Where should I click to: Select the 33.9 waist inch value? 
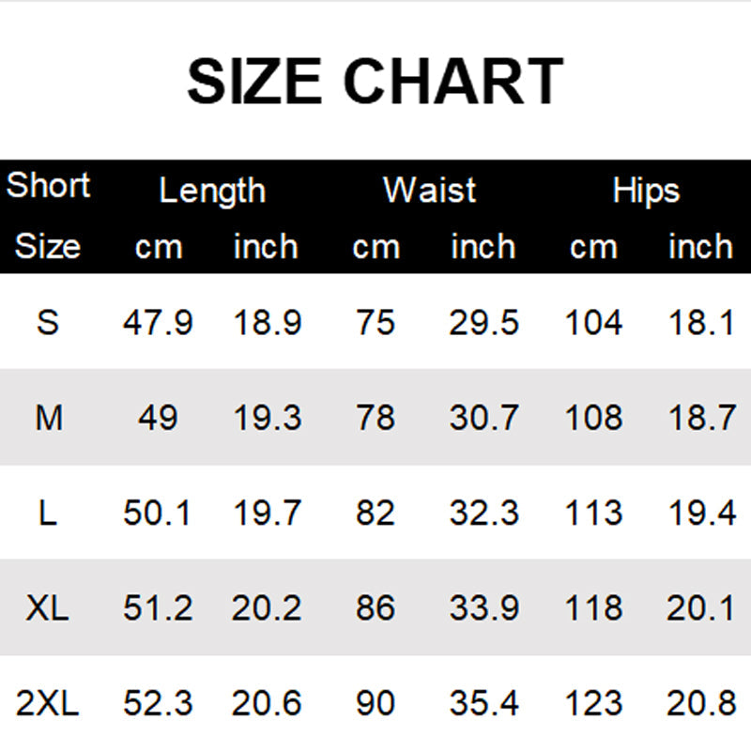click(x=483, y=608)
